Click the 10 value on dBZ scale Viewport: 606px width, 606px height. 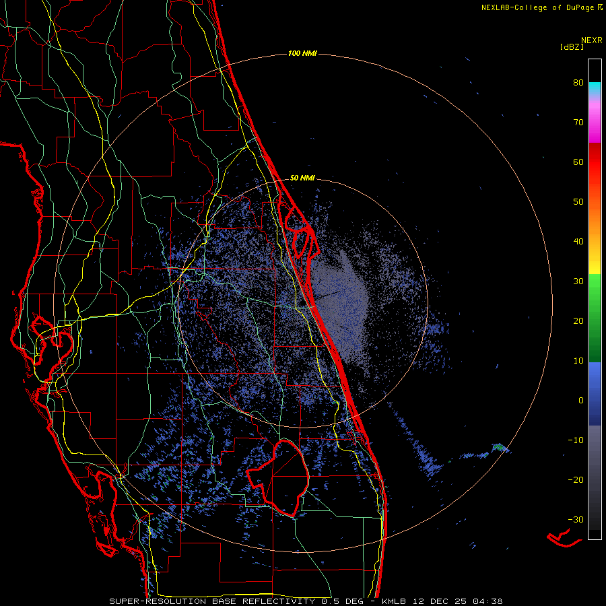[578, 361]
